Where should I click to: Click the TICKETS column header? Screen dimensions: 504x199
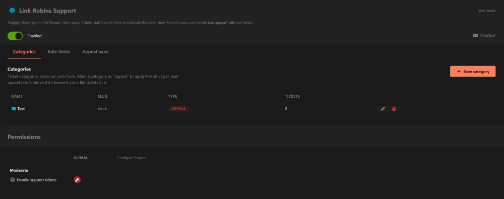click(x=292, y=96)
